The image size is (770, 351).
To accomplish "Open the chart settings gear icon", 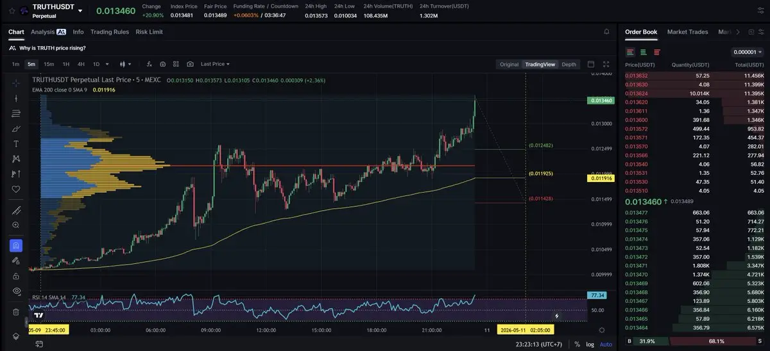I will click(601, 330).
